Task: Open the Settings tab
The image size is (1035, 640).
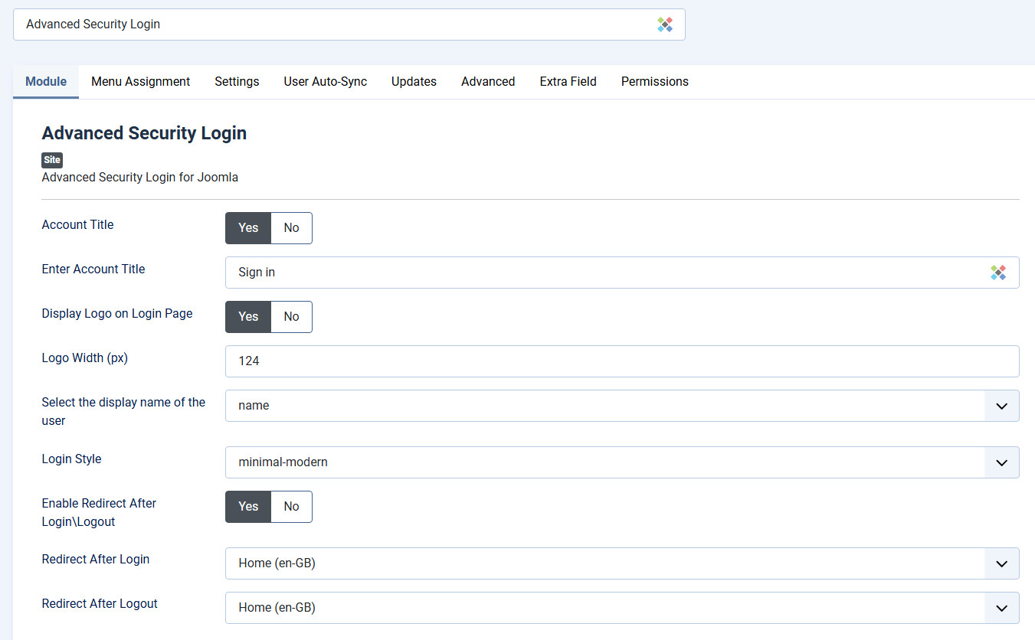Action: pos(237,82)
